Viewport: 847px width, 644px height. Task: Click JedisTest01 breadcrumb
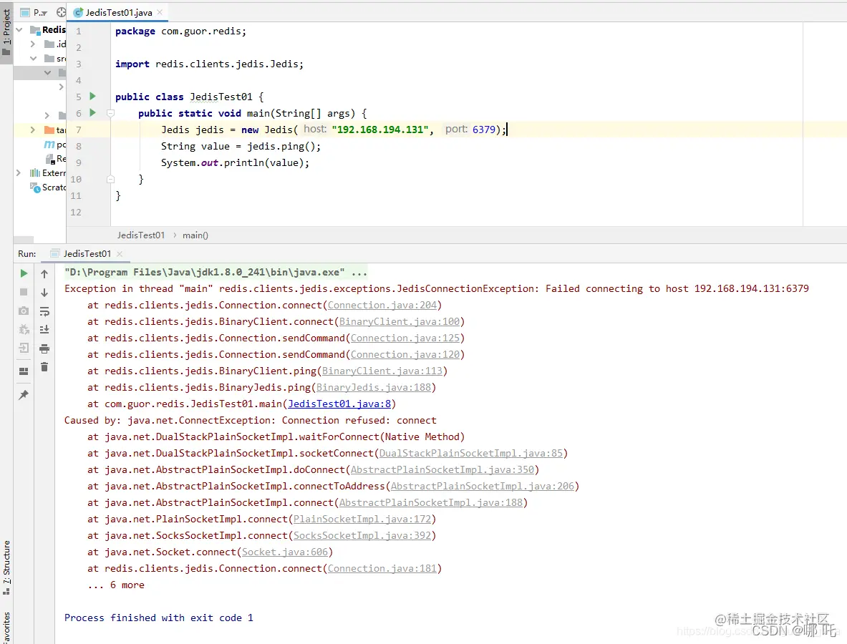tap(141, 235)
